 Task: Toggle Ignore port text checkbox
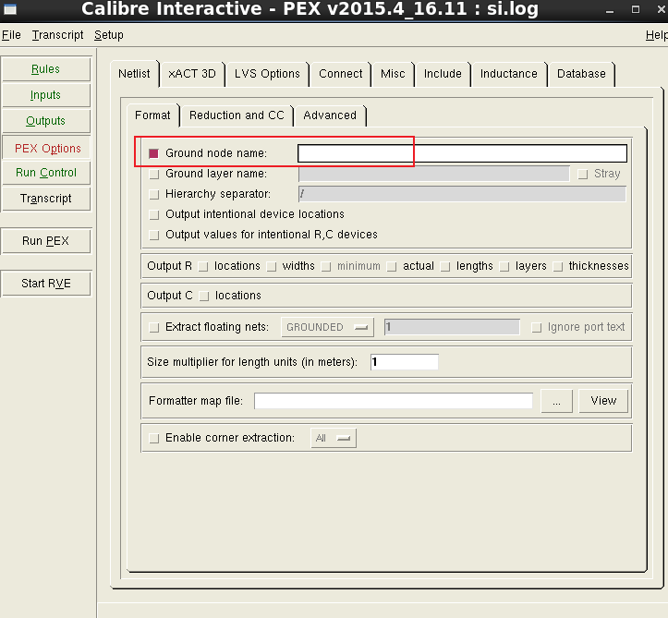coord(537,327)
